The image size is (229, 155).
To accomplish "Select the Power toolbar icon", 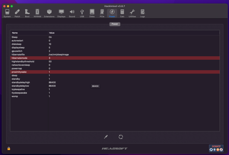I will click(112, 13).
